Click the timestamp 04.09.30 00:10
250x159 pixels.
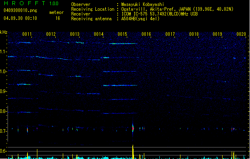click(20, 18)
